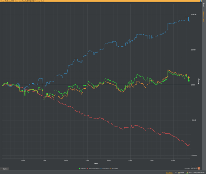Click the 8,000 hands axis label
The image size is (206, 174).
[x=173, y=160]
